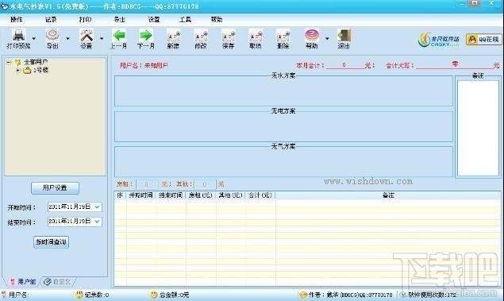Click the QQ online (QQ在线) badge
This screenshot has height=301, width=504.
pyautogui.click(x=483, y=40)
